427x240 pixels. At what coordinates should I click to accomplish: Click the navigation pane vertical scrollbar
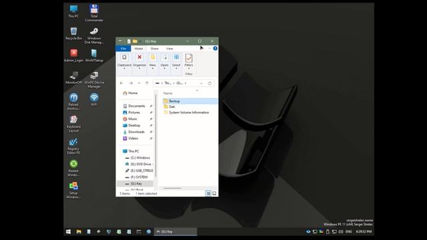[155, 136]
